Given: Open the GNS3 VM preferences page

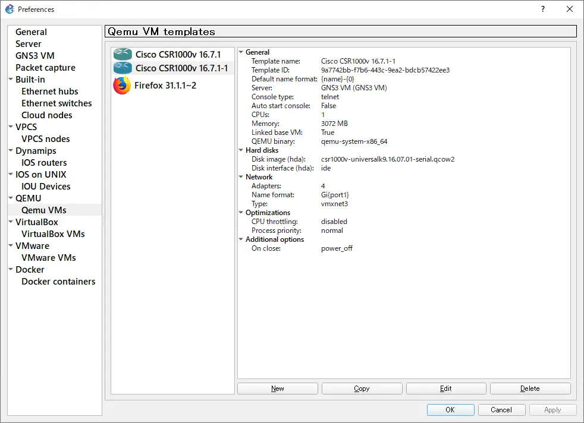Looking at the screenshot, I should coord(35,56).
